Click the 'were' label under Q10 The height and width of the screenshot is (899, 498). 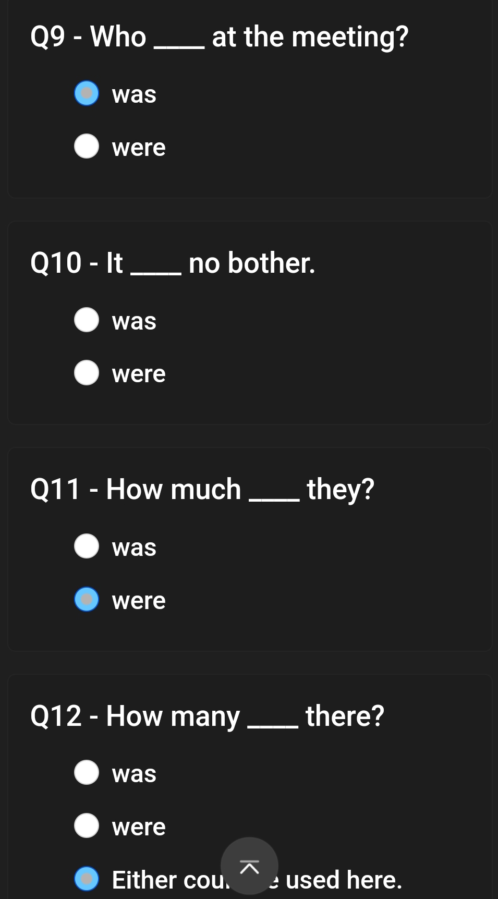click(139, 374)
